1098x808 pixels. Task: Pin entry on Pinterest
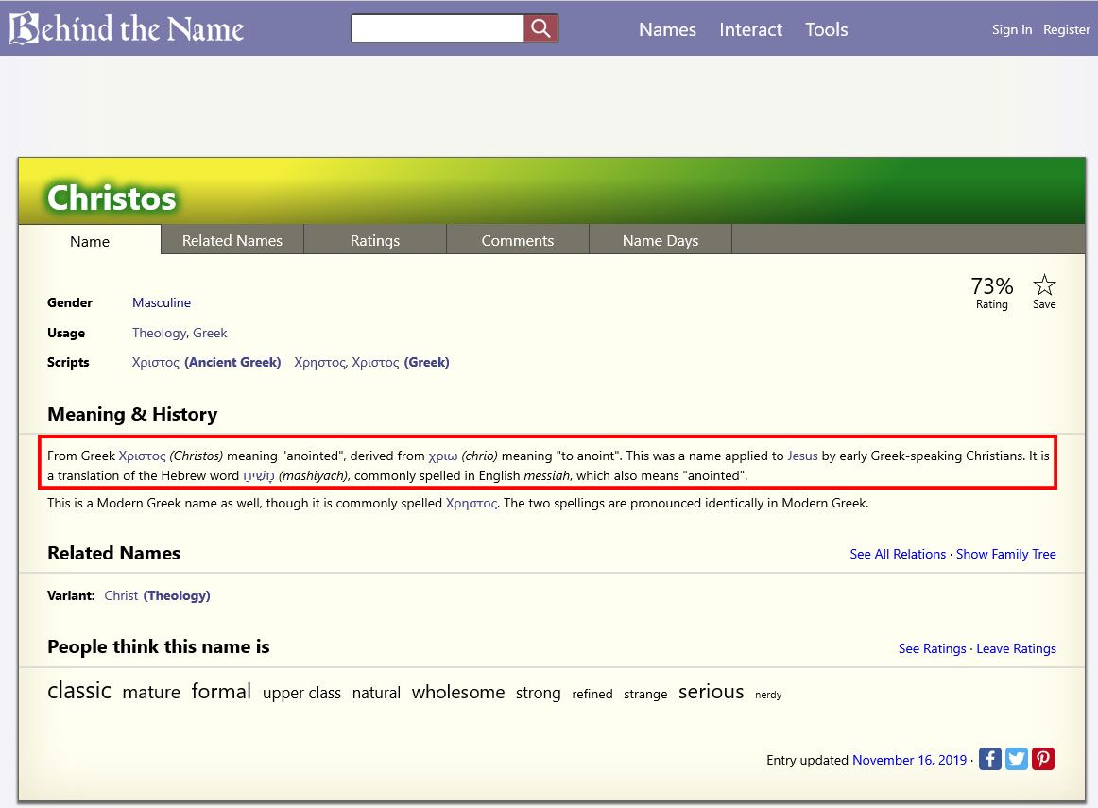coord(1042,759)
